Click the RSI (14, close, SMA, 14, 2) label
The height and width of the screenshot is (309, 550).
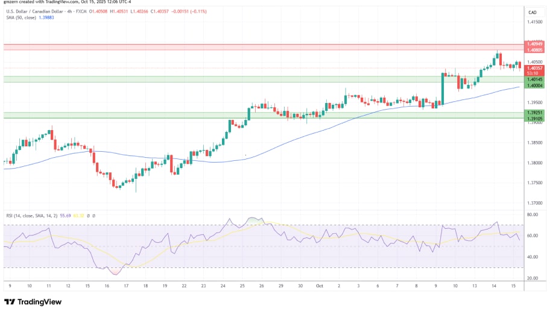32,216
